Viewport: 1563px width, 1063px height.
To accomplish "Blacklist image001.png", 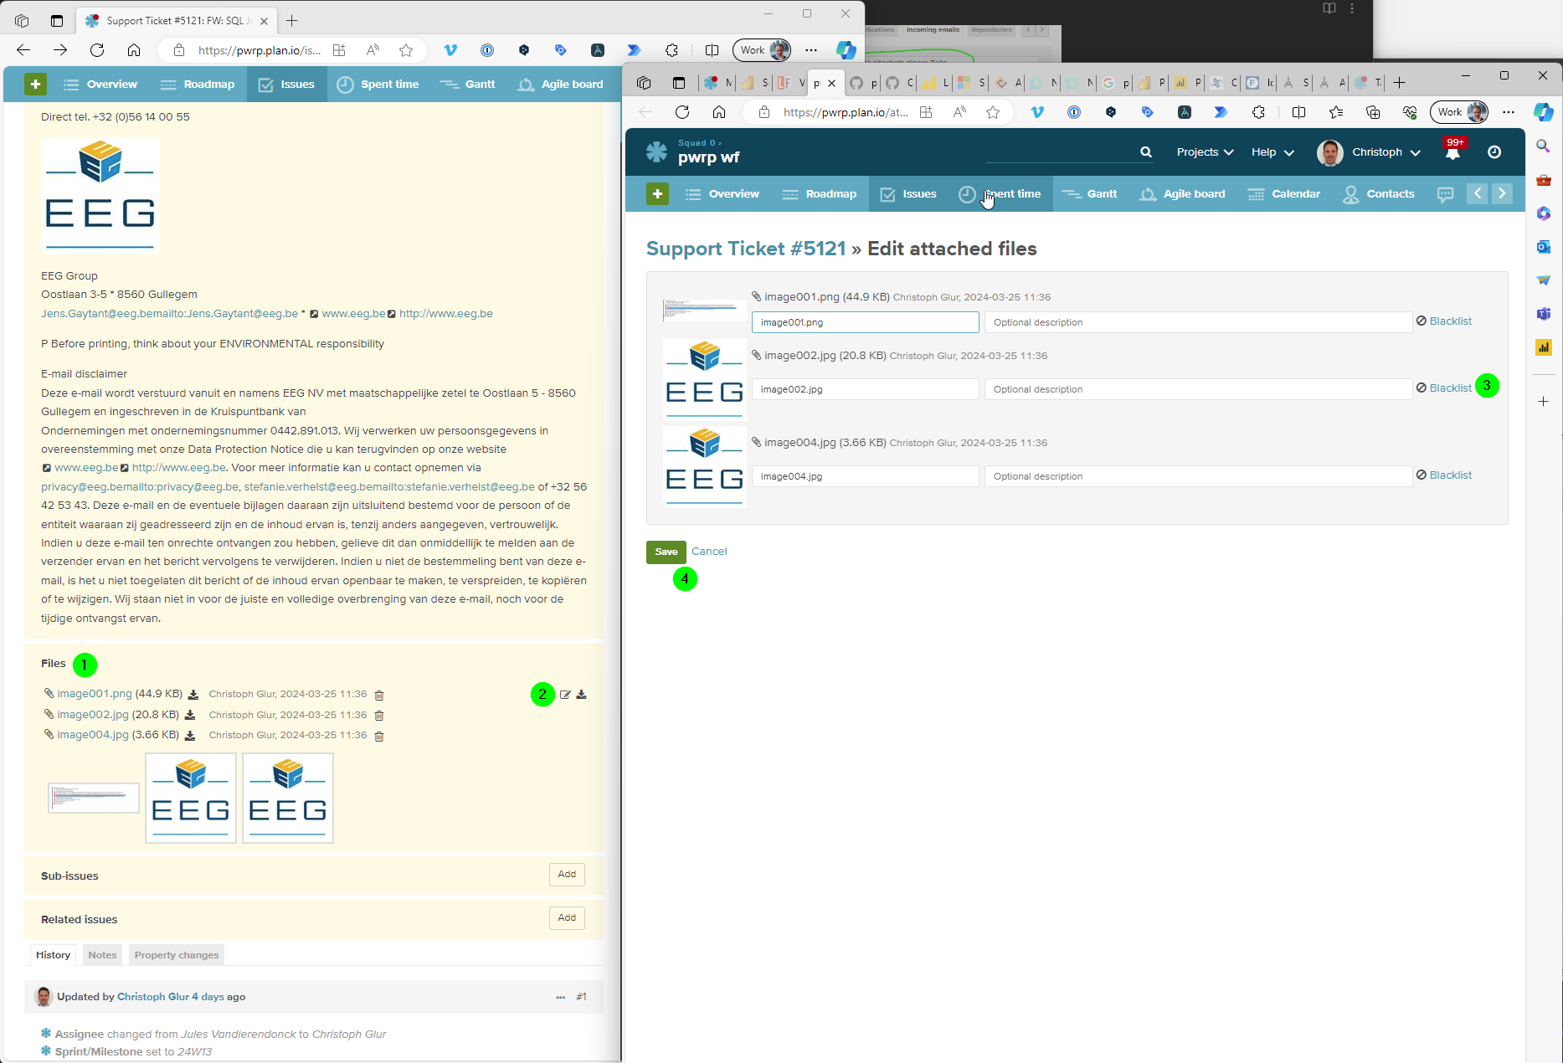I will (1444, 321).
